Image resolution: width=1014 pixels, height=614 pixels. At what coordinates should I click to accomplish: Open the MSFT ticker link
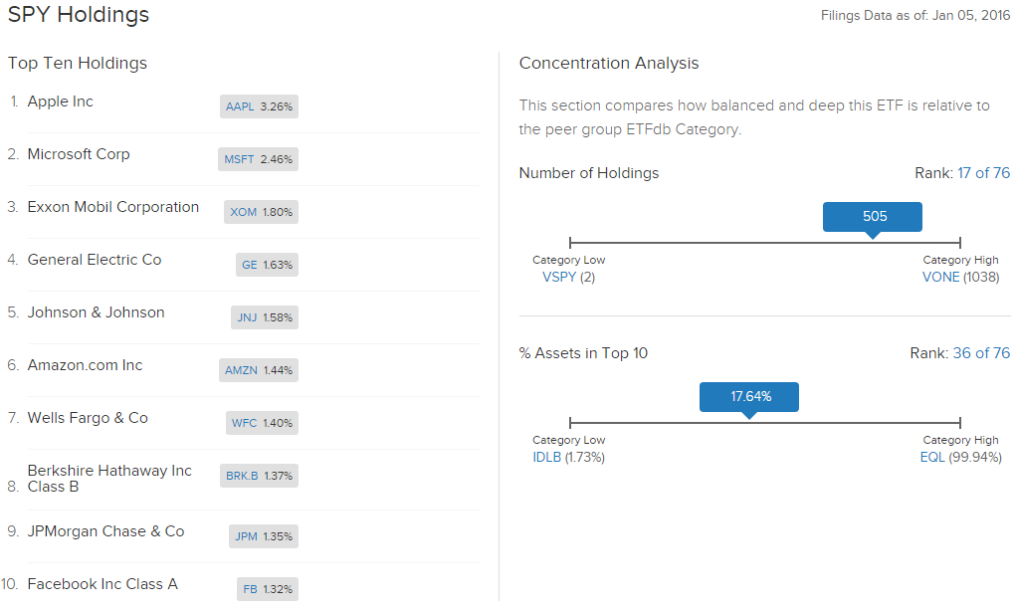[239, 159]
